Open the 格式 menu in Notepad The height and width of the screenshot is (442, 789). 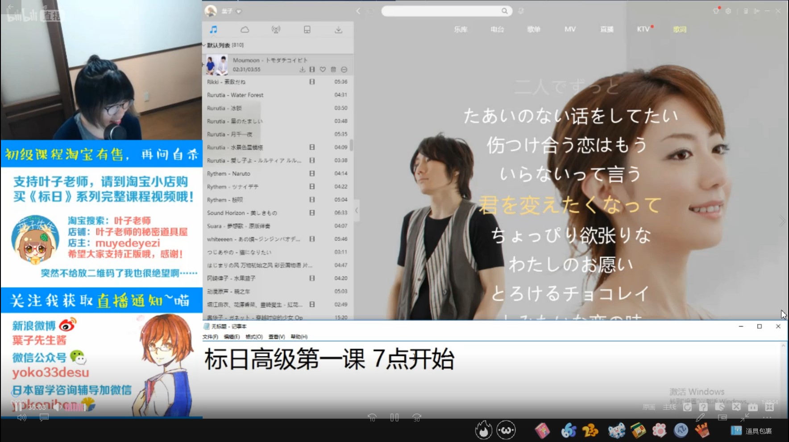click(254, 337)
